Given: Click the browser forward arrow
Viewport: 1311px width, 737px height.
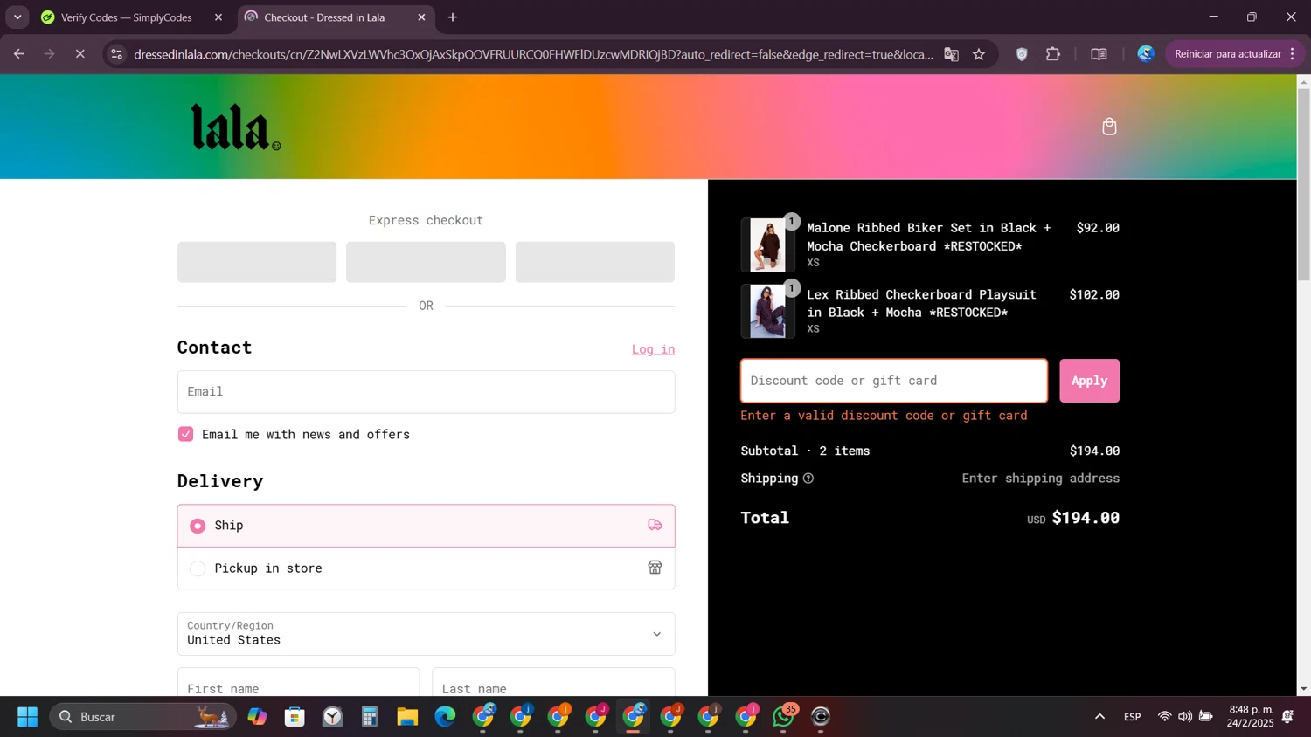Looking at the screenshot, I should point(50,54).
